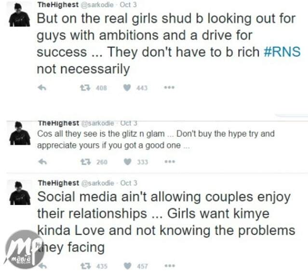Retweet the tweet with 435 retweets

86,266
